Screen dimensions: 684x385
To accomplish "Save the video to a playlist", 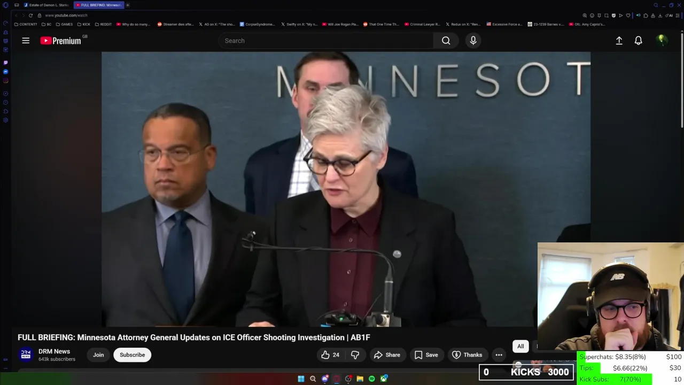I will [426, 355].
